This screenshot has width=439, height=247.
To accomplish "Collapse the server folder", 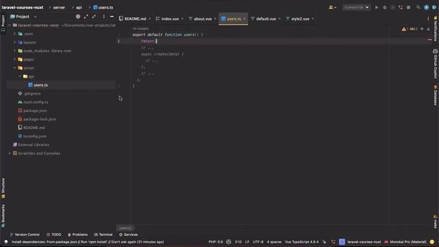I will tap(14, 68).
